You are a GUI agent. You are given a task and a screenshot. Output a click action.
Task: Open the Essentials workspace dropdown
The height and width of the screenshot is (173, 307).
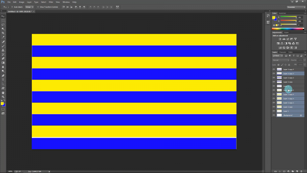(x=296, y=7)
